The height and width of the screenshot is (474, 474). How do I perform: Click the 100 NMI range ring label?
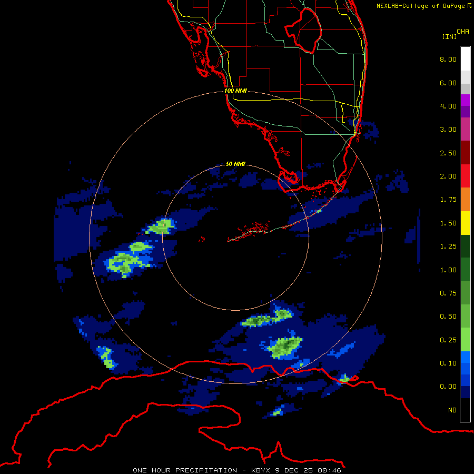pyautogui.click(x=235, y=91)
